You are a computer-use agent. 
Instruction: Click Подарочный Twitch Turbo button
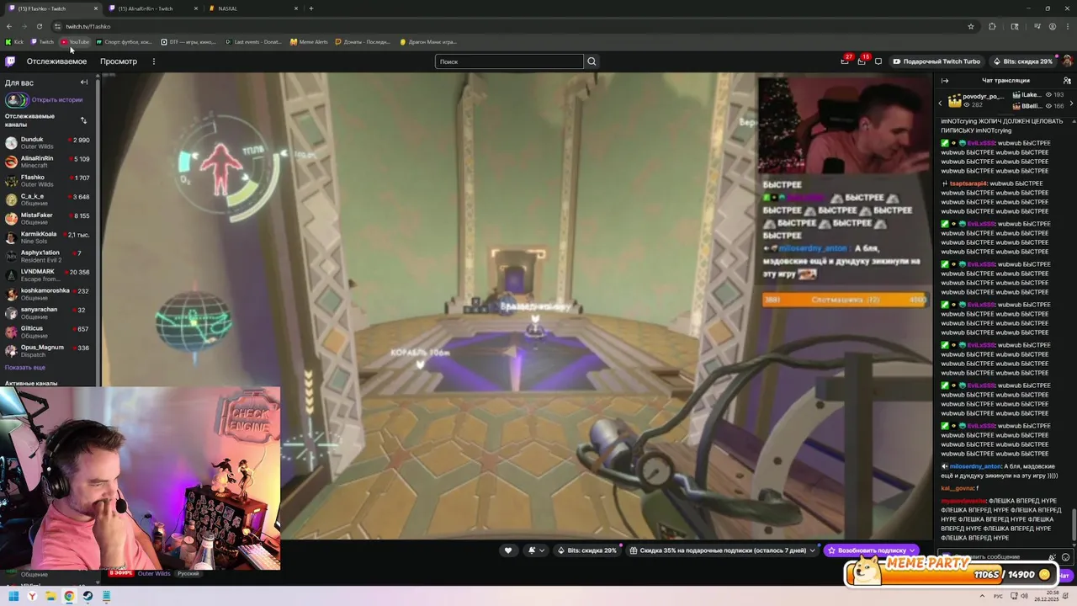(x=936, y=61)
